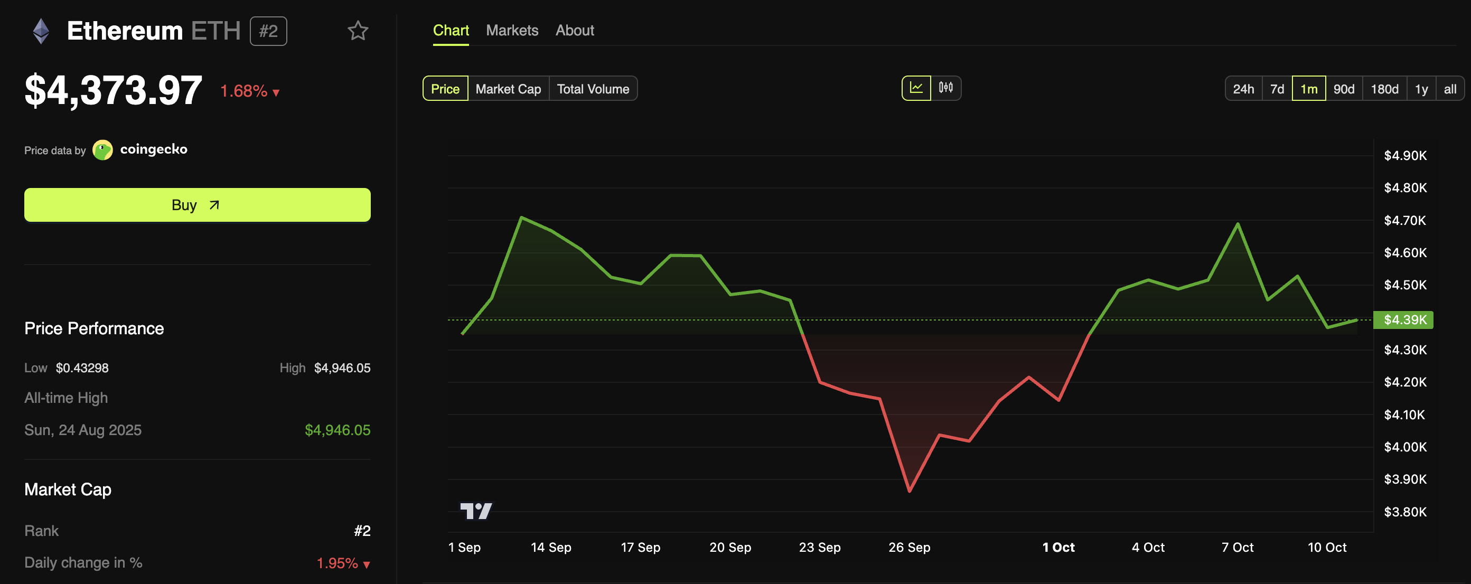Set chart range to 90d
Screen dimensions: 1471x584
(x=1344, y=89)
